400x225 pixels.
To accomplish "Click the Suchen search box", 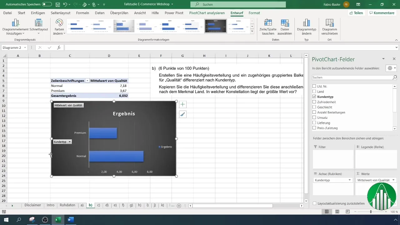I will [x=238, y=4].
